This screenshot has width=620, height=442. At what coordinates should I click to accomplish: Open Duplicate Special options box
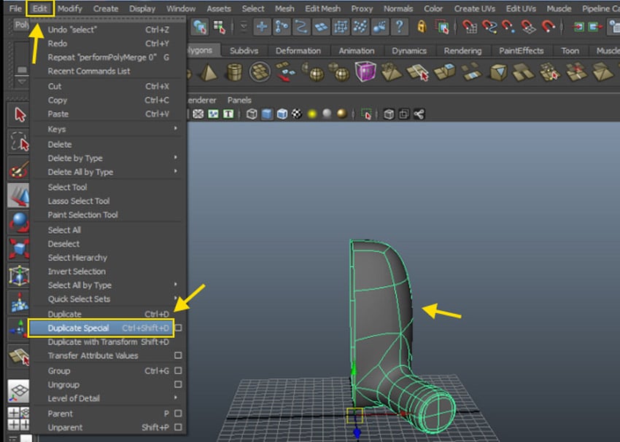point(178,328)
